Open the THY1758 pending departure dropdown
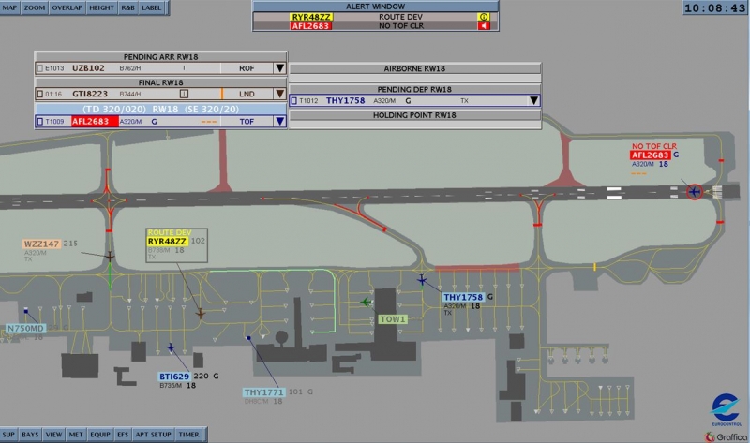The height and width of the screenshot is (443, 750). (533, 100)
